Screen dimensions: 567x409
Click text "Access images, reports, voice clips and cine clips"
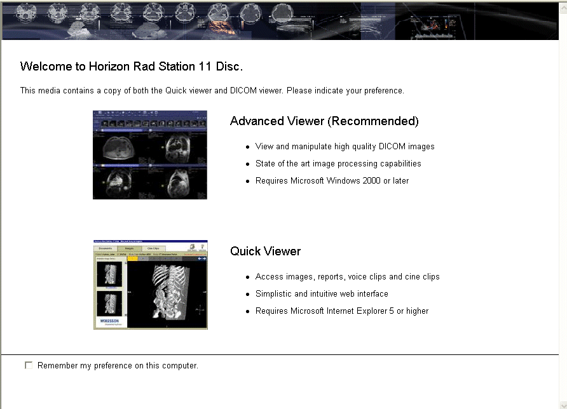(348, 277)
